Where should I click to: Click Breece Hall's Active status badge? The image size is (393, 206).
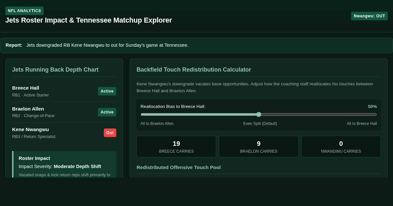(x=107, y=91)
